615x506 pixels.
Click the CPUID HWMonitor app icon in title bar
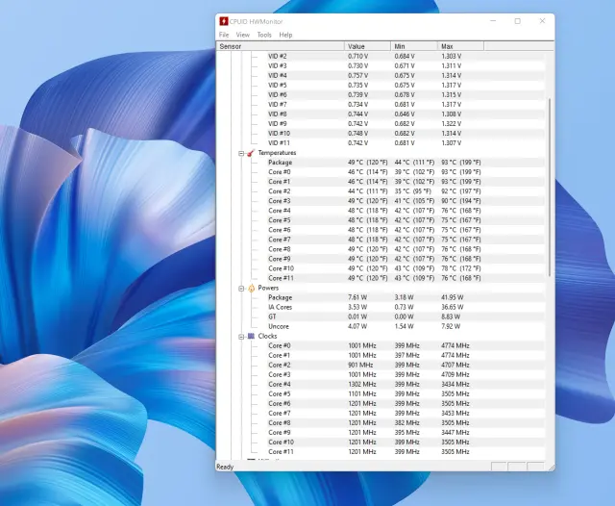point(224,21)
